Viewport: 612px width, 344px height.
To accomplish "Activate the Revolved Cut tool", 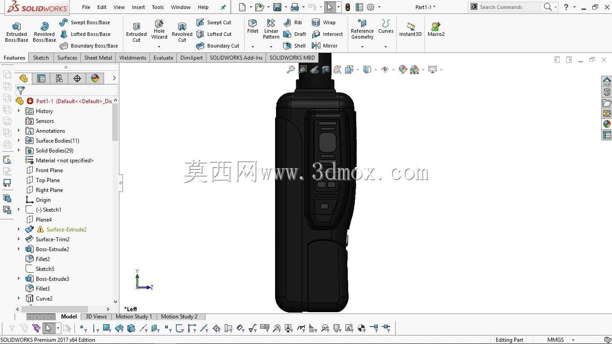I will (182, 32).
